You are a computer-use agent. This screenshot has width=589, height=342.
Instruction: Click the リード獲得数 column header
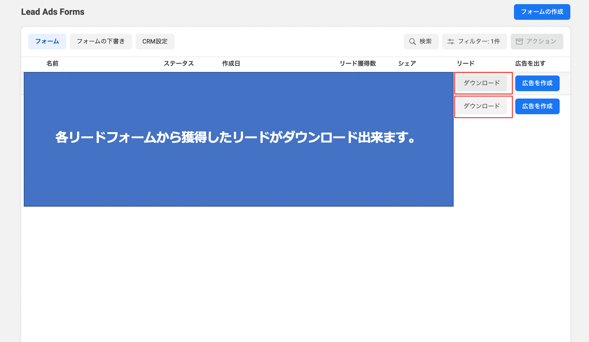[x=358, y=64]
